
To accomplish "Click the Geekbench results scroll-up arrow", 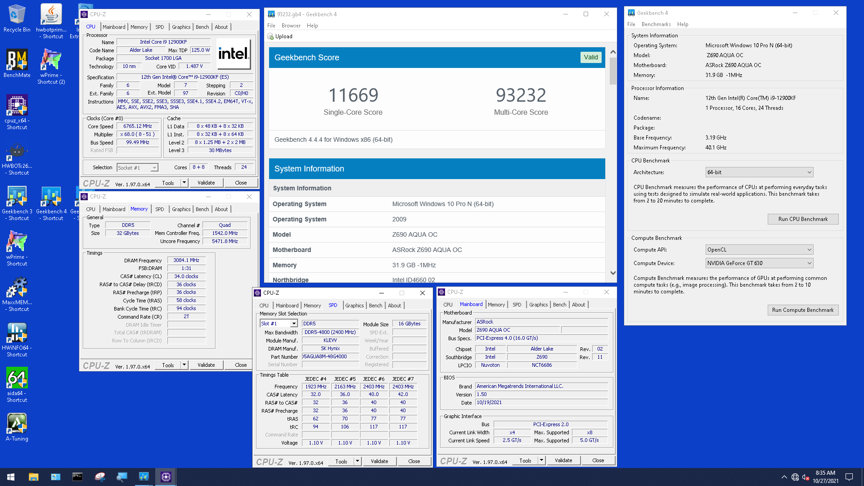I will coord(613,52).
